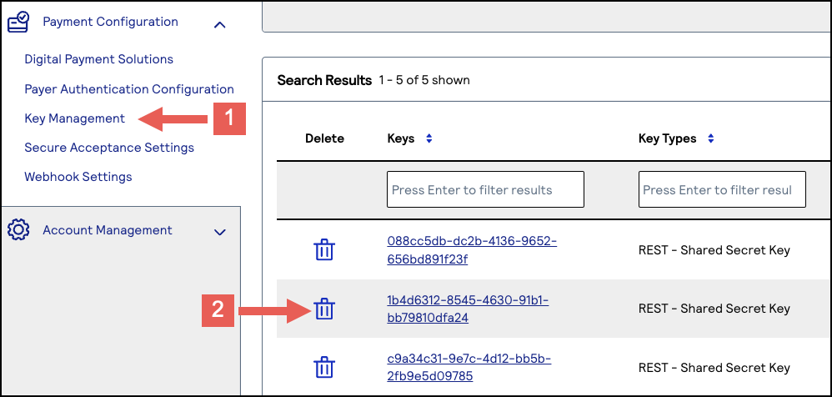Navigate to Webhook Settings
Viewport: 832px width, 397px height.
[78, 177]
